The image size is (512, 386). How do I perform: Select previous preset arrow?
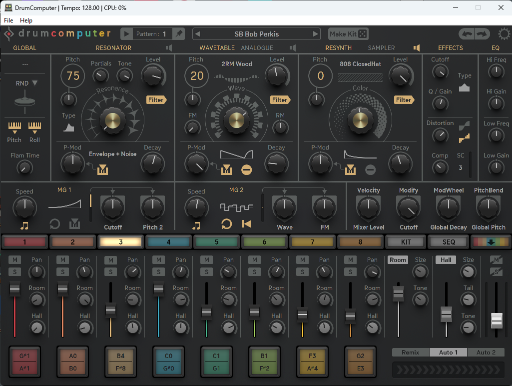197,34
